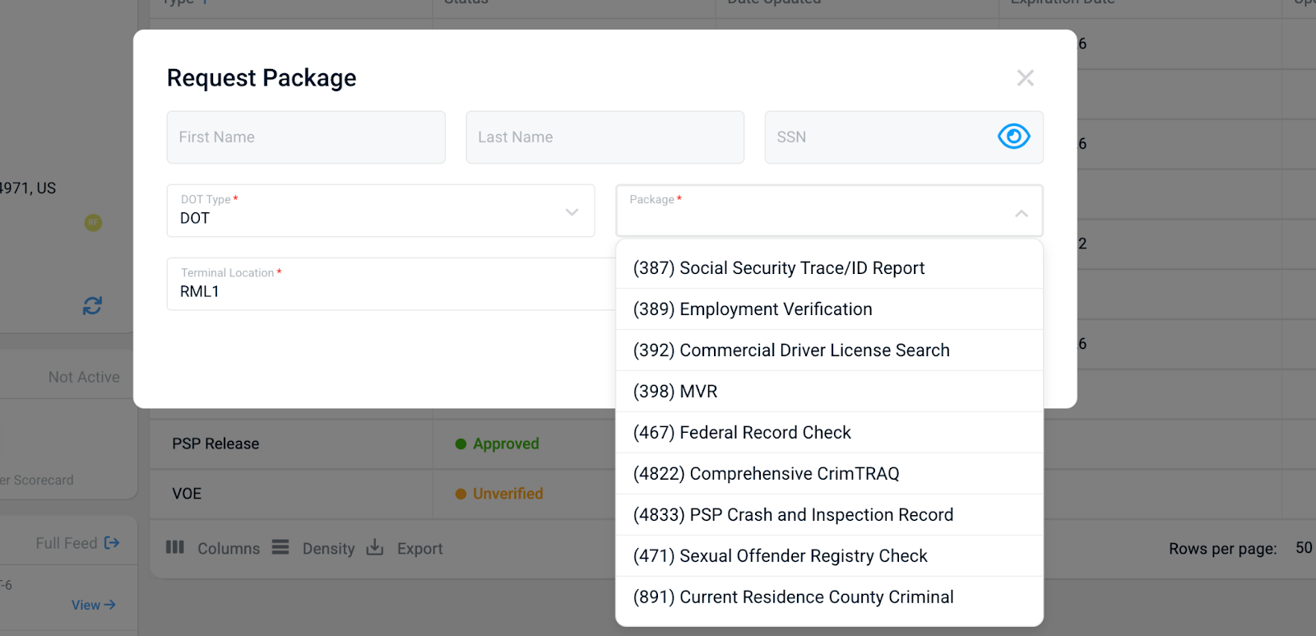Click the yellow avatar badge
1316x636 pixels.
[94, 222]
